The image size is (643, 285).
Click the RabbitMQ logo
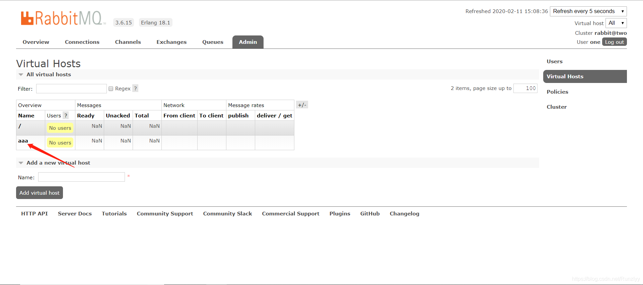63,18
